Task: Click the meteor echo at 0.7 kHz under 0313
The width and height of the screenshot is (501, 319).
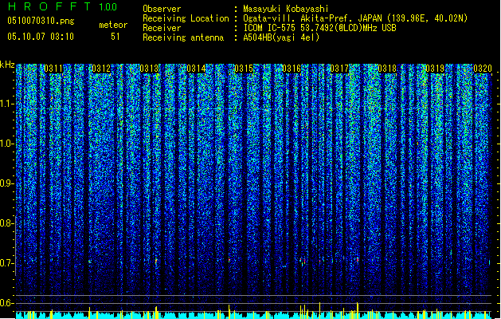Action: point(156,262)
